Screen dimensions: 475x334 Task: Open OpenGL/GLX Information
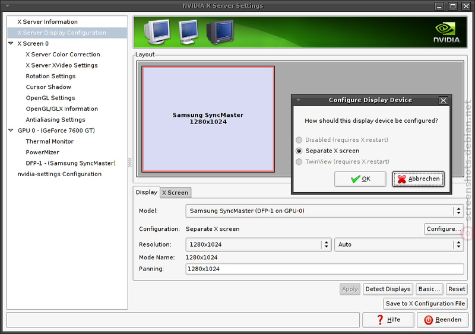[62, 109]
